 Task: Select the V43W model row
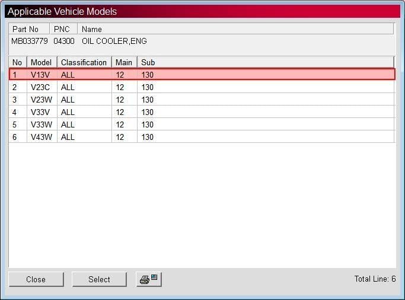[202, 137]
